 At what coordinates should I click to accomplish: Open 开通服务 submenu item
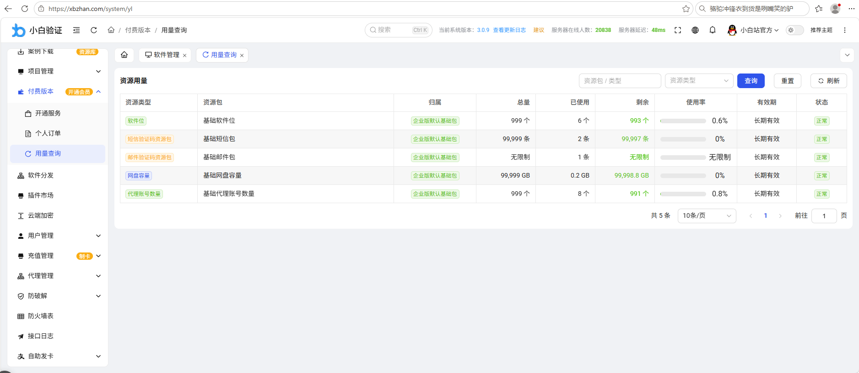tap(58, 113)
